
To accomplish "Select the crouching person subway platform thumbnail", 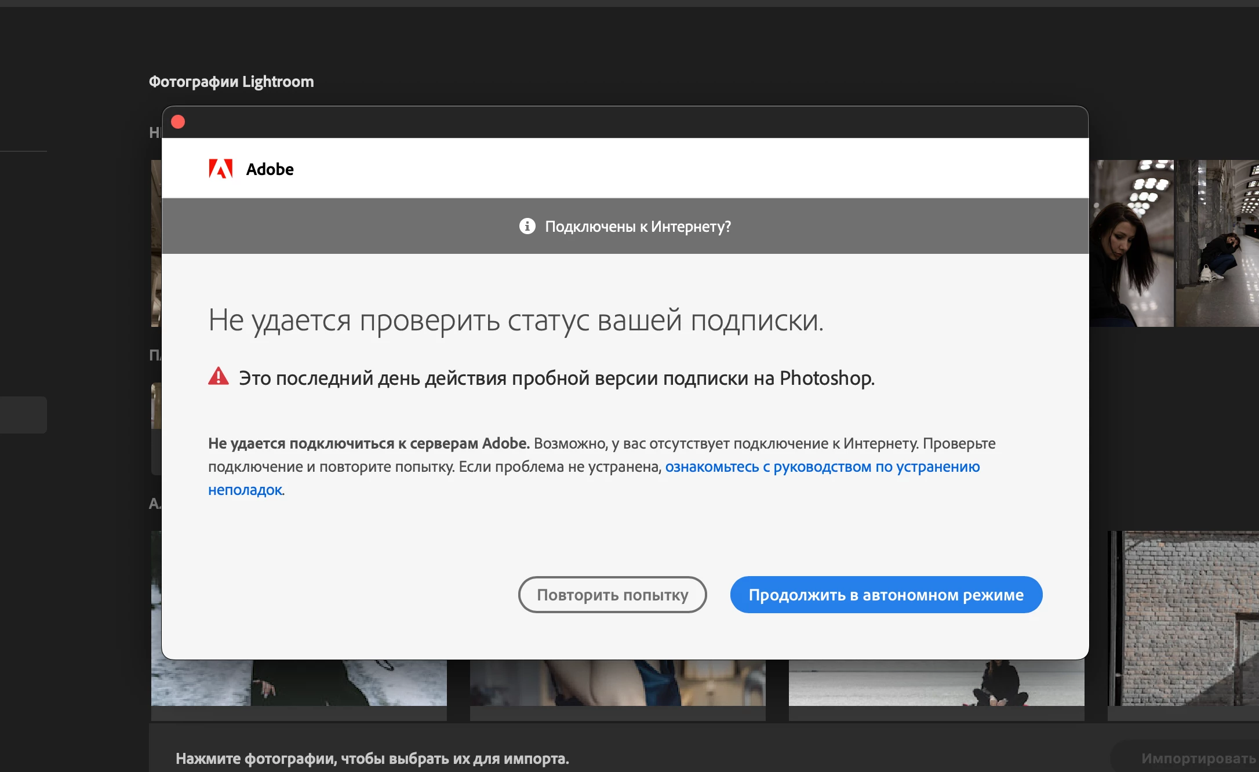I will 1217,243.
